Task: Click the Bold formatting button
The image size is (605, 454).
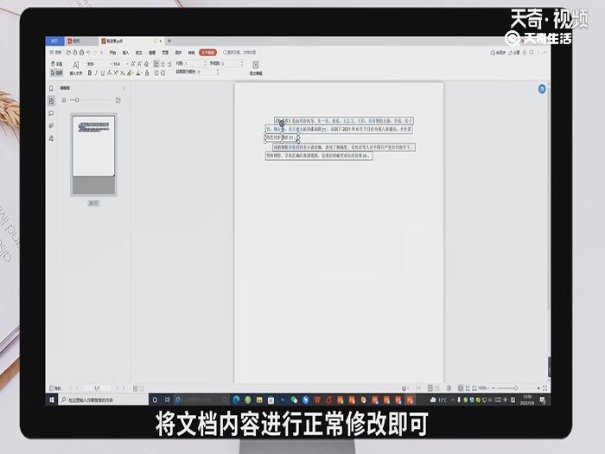Action: point(90,73)
